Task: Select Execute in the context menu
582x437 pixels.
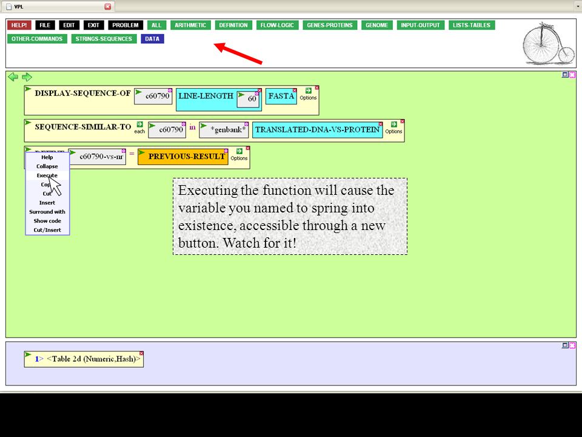Action: [x=47, y=175]
